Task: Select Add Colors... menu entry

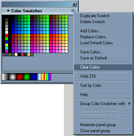Action: coord(91,31)
